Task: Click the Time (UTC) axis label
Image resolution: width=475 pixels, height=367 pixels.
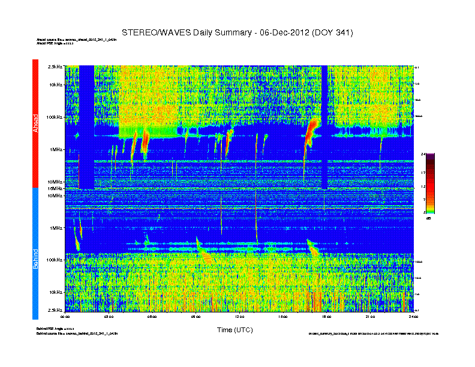Action: pos(235,330)
